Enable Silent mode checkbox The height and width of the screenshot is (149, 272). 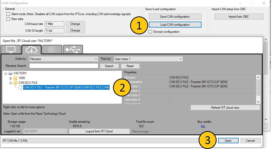[8, 14]
